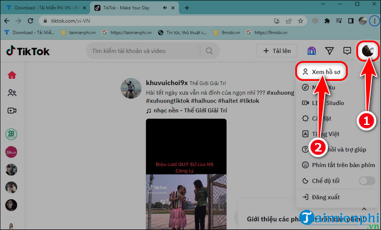The width and height of the screenshot is (381, 230).
Task: Click the #xuhuong hashtag
Action: pos(281,93)
